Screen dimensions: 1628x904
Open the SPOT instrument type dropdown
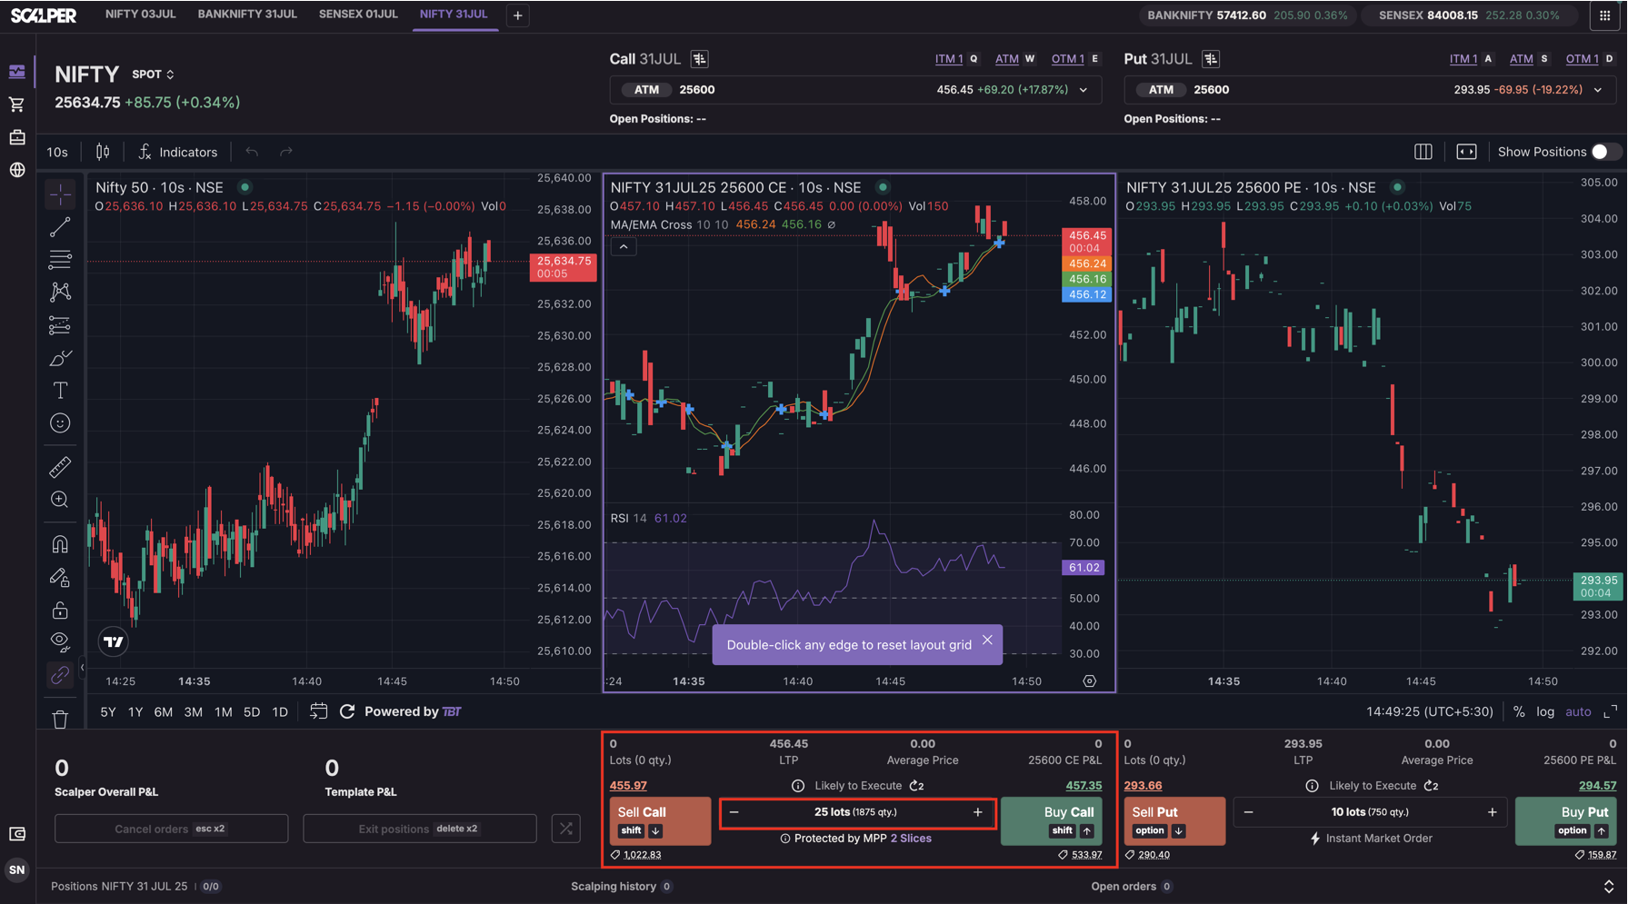coord(153,75)
